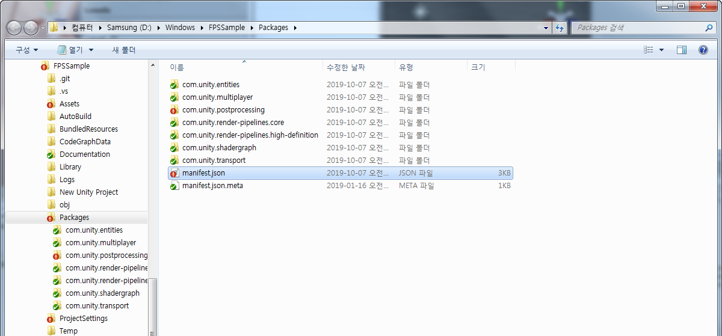The width and height of the screenshot is (722, 336).
Task: Click the Back navigation arrow button
Action: point(14,28)
